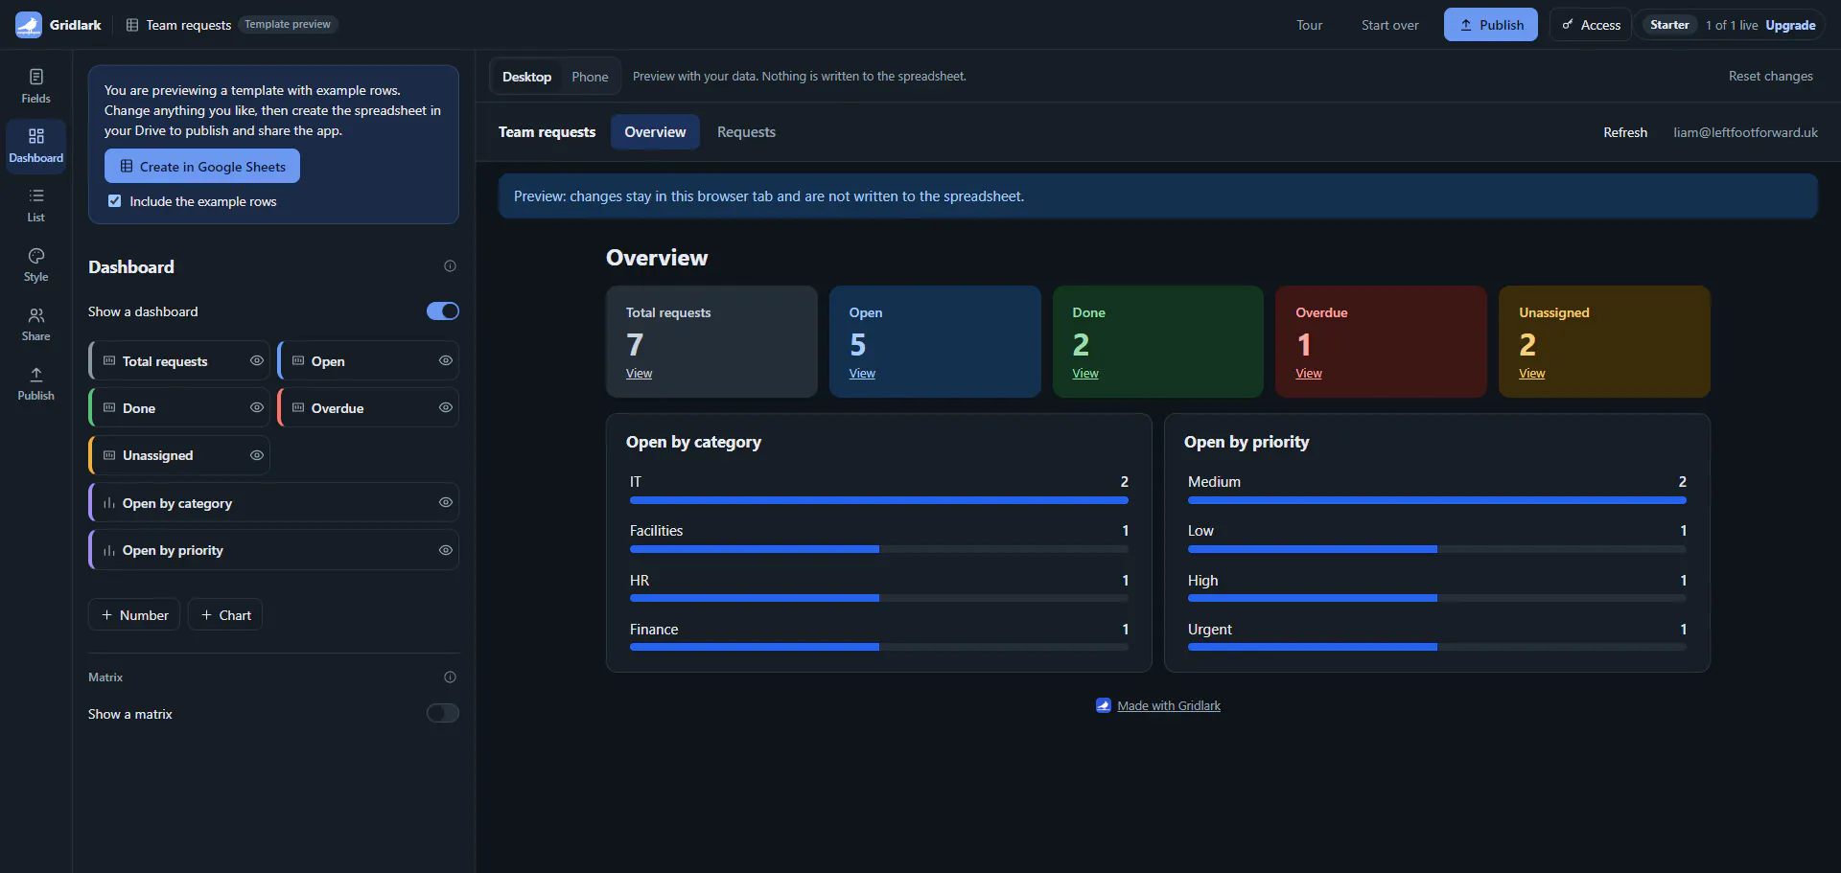Click the Gridlark icon in footer
The height and width of the screenshot is (873, 1841).
click(x=1104, y=706)
